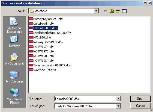Image resolution: width=153 pixels, height=112 pixels.
Task: Jump to the Desktop location
Action: tap(14, 41)
